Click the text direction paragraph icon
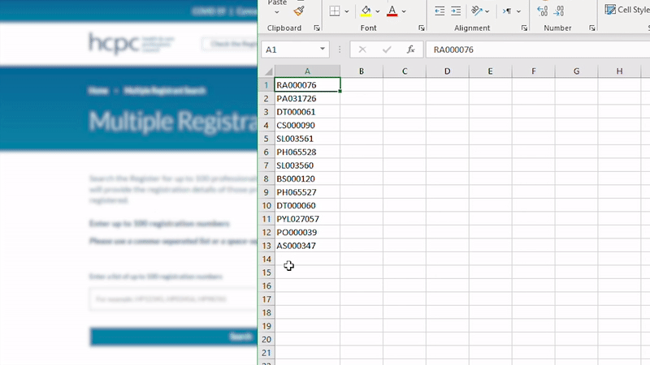The image size is (650, 365). tap(506, 11)
